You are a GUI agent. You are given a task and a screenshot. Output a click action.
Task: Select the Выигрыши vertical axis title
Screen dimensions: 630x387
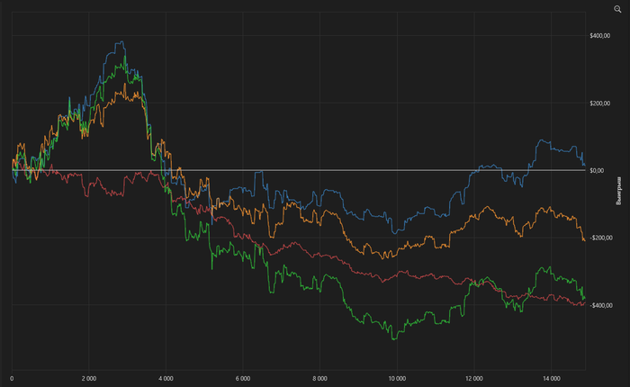(x=617, y=192)
